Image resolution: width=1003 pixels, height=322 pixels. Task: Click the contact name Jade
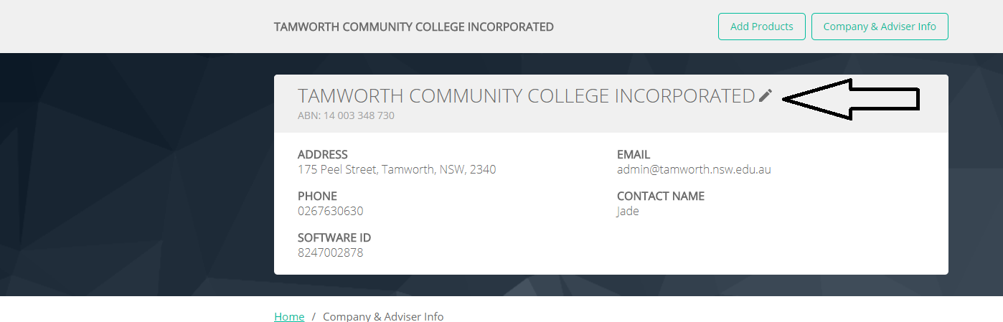tap(628, 212)
